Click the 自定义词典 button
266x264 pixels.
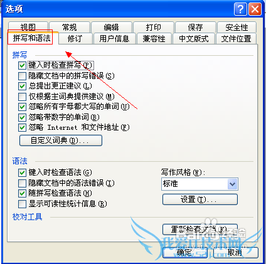[x=61, y=140]
